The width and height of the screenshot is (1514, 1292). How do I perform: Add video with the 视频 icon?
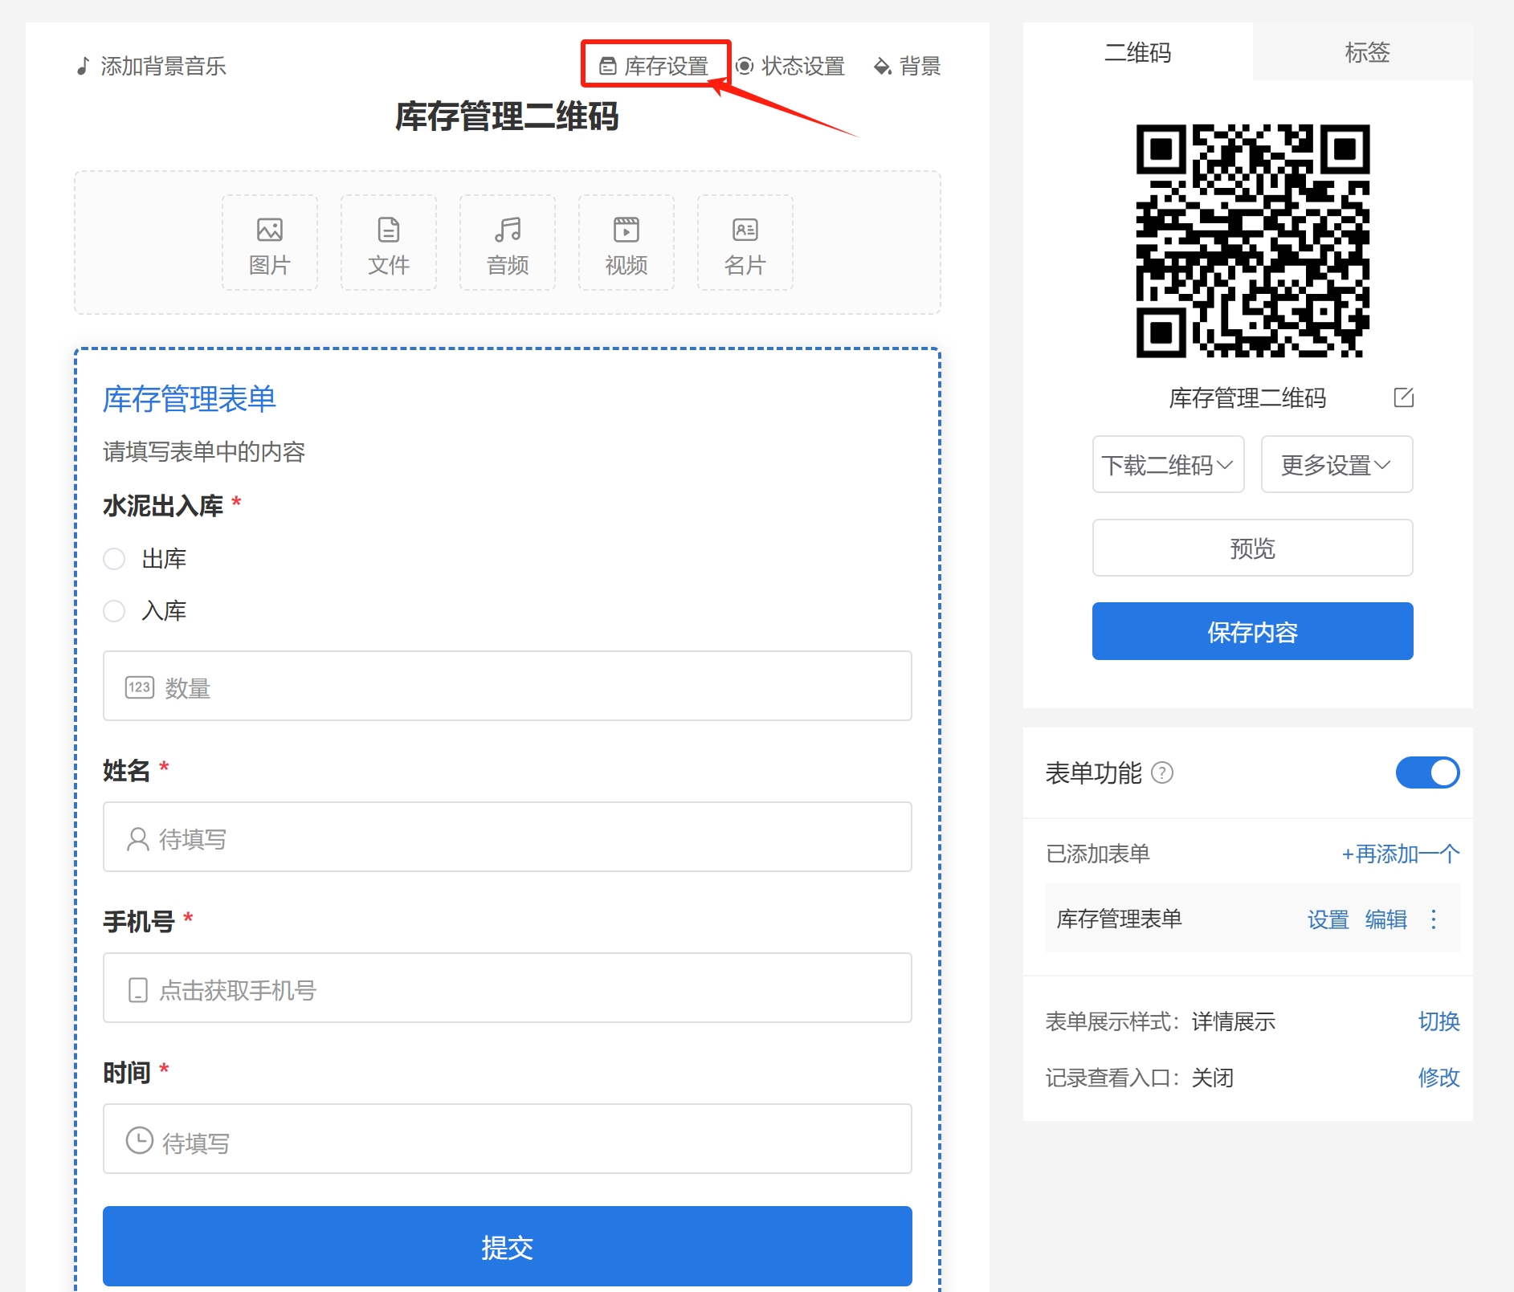(x=626, y=243)
